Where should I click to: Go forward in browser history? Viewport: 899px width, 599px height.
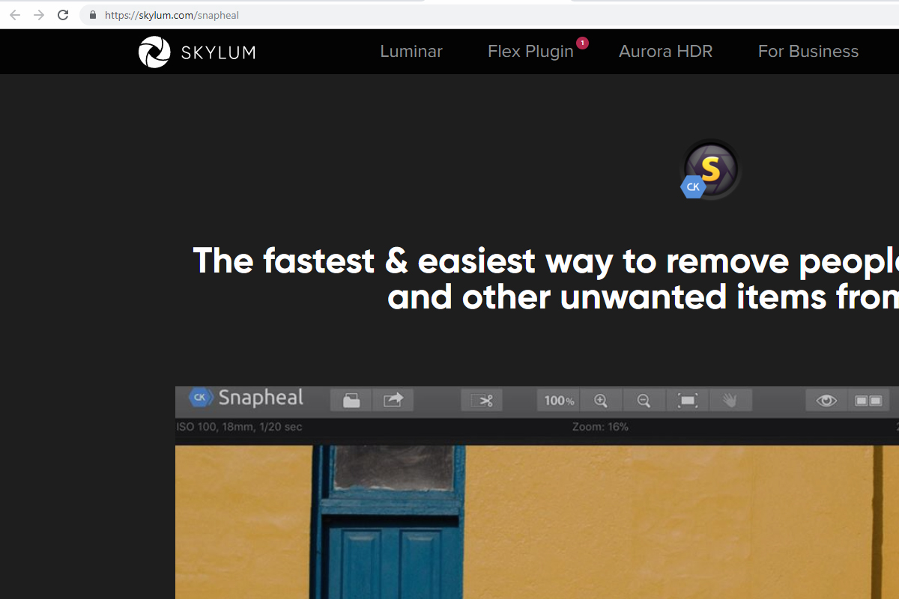39,15
